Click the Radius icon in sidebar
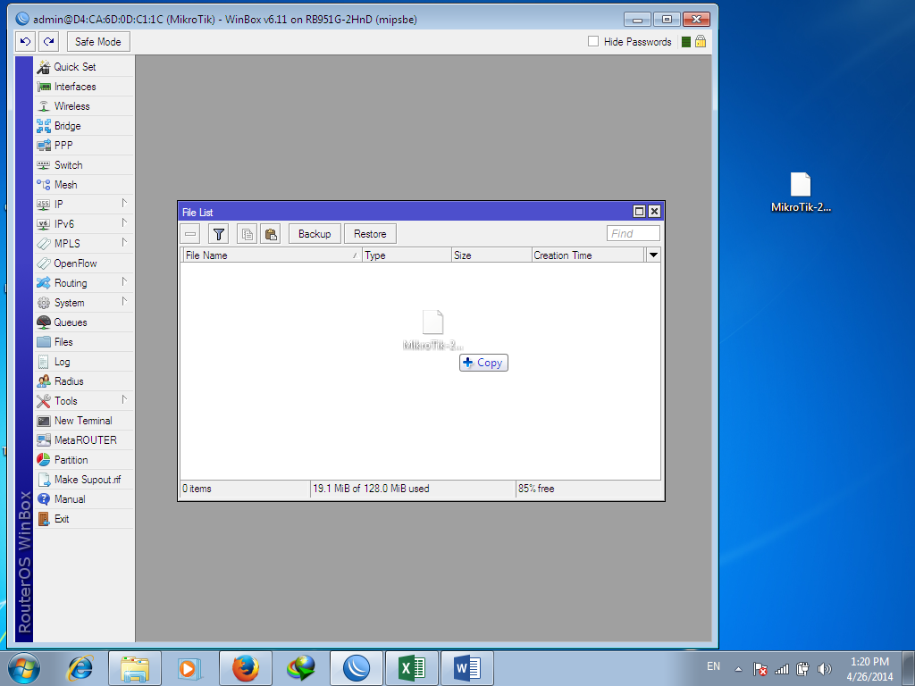 pyautogui.click(x=44, y=381)
